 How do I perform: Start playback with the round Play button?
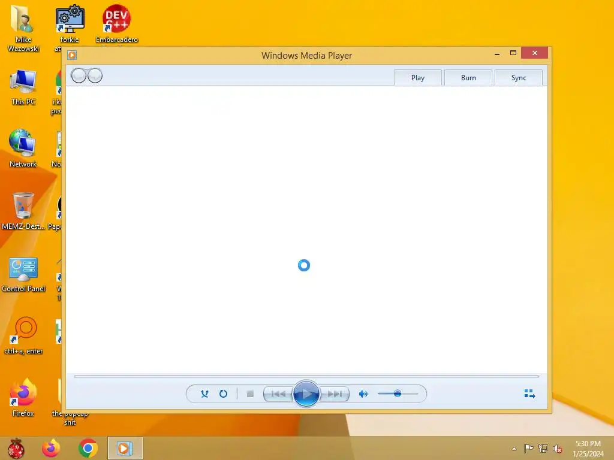click(306, 394)
